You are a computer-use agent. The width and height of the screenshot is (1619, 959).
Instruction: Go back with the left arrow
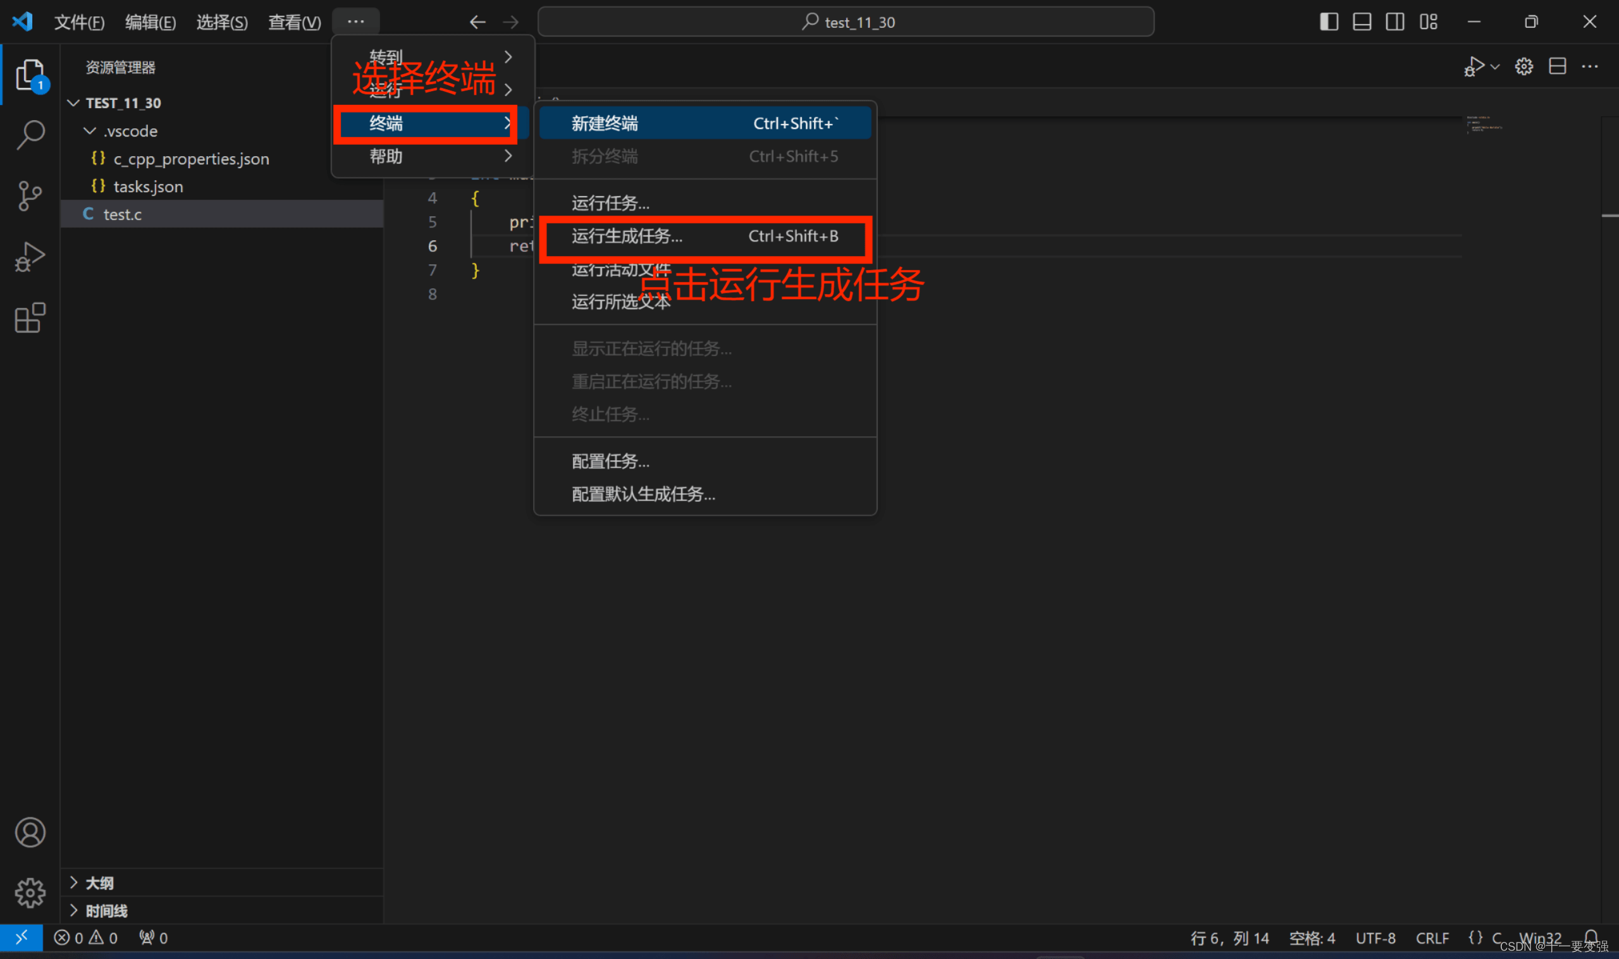[x=477, y=22]
